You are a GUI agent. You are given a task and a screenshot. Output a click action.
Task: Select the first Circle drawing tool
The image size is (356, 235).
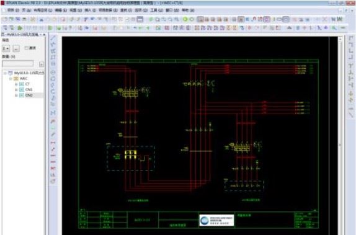[x=53, y=73]
